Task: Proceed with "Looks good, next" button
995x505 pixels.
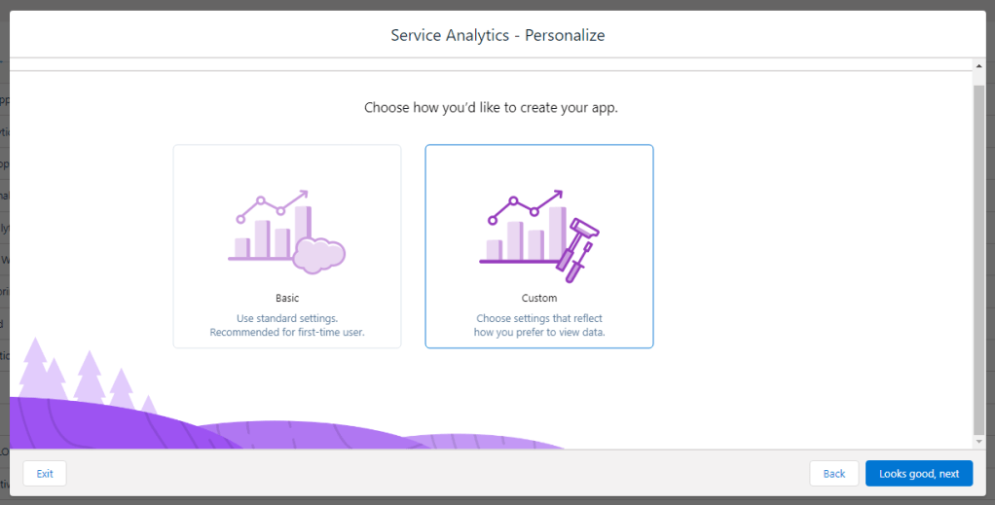Action: coord(918,474)
